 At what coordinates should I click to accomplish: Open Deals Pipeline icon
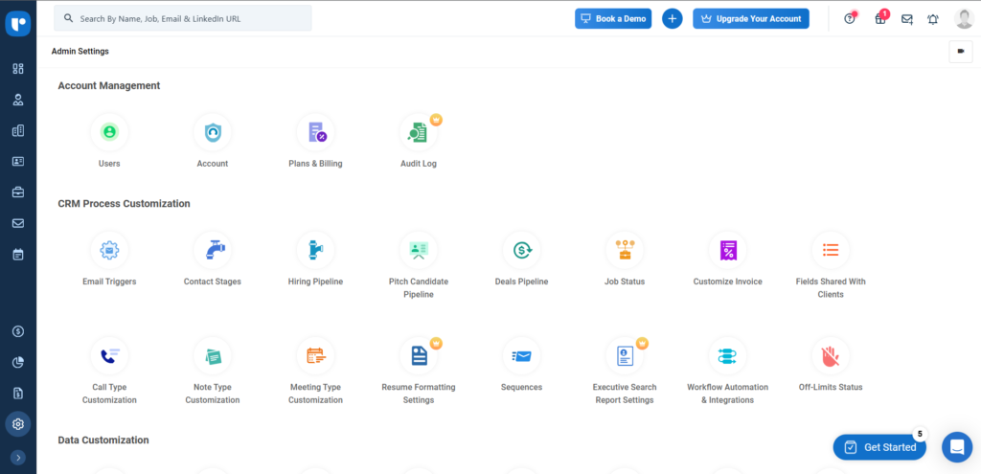(x=521, y=250)
